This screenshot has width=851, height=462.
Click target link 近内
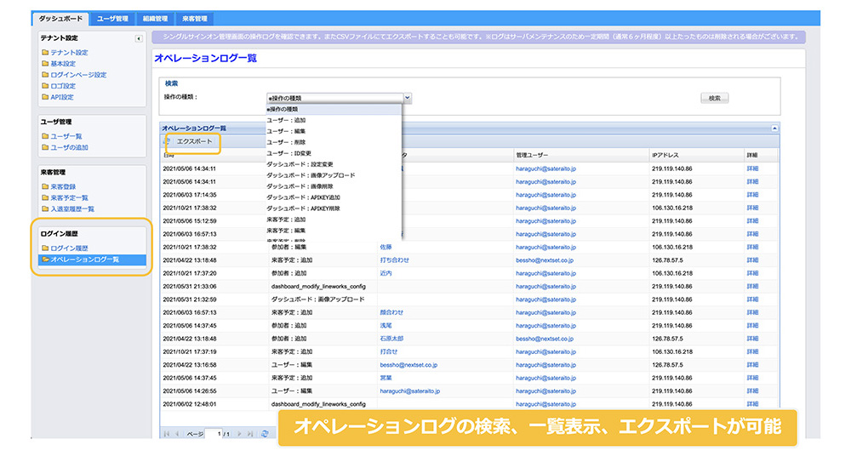pyautogui.click(x=386, y=273)
